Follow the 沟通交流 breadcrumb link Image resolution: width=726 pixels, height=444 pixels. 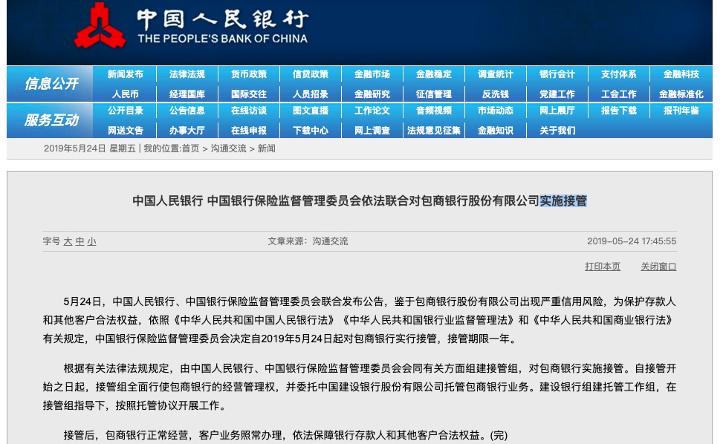(x=229, y=148)
